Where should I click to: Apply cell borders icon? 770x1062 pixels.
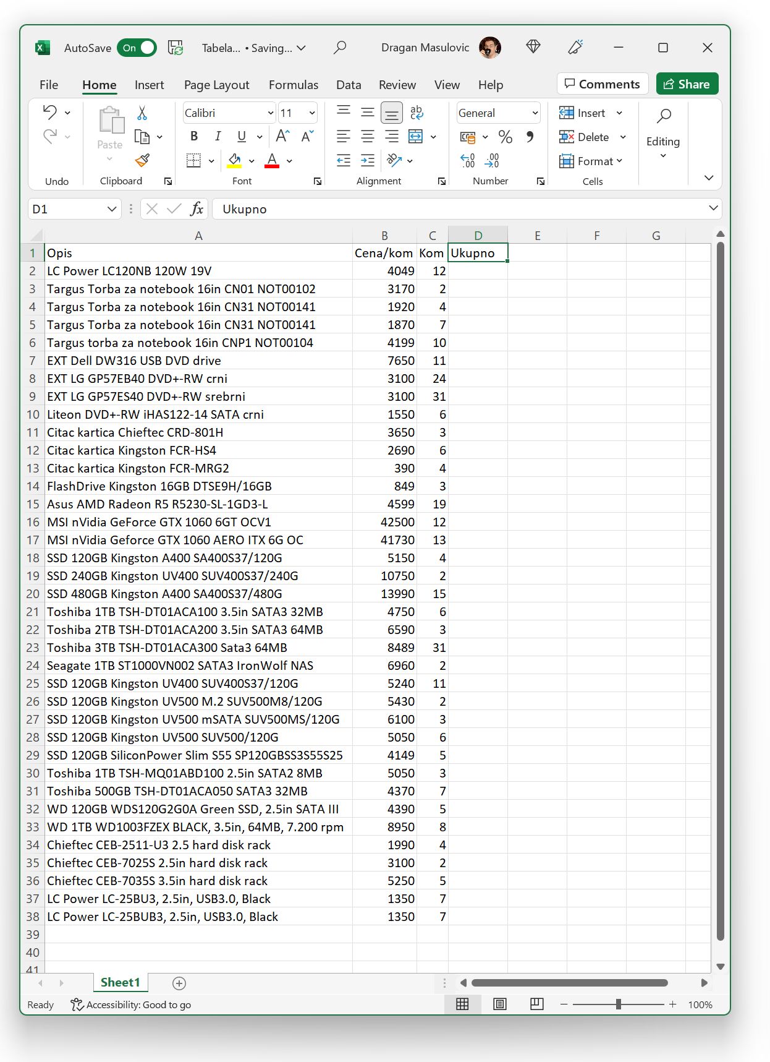coord(194,161)
